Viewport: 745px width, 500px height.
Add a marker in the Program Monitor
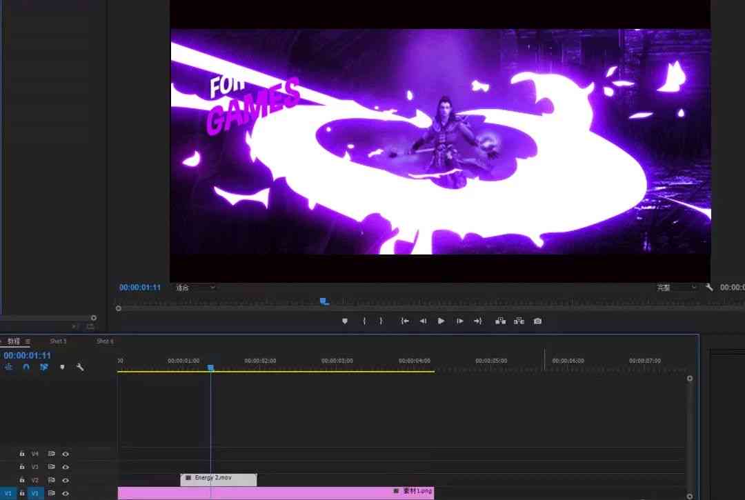[345, 321]
